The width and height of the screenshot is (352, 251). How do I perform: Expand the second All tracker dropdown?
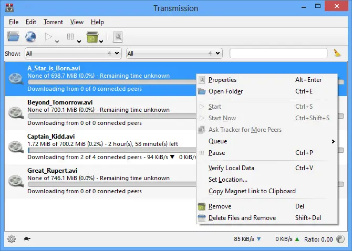tap(174, 54)
